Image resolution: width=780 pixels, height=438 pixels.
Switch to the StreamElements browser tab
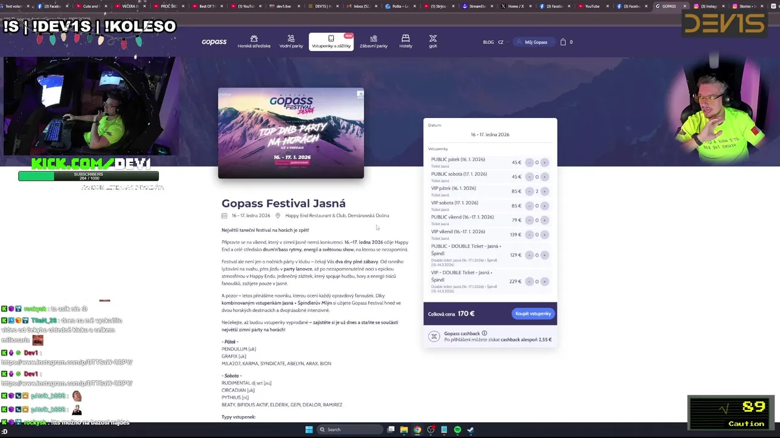tap(477, 6)
